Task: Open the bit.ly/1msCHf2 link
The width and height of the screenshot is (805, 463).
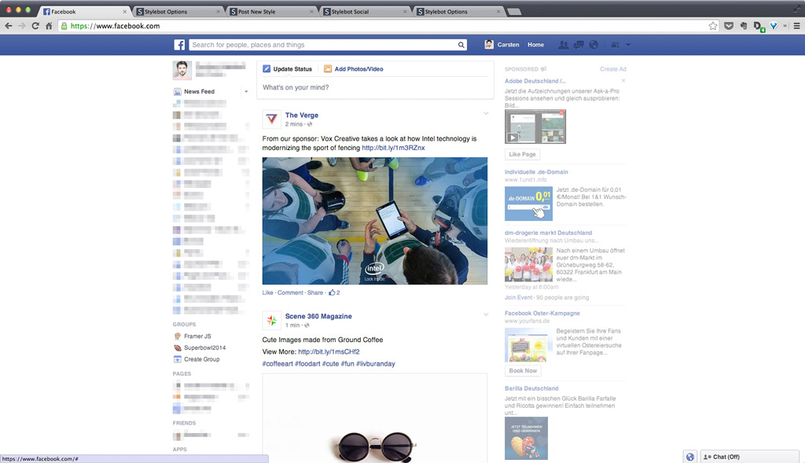Action: 329,351
